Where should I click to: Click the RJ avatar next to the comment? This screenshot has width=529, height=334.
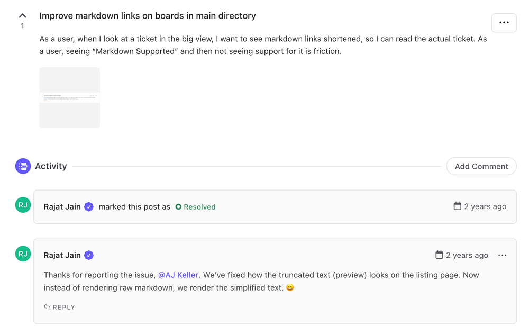point(23,254)
